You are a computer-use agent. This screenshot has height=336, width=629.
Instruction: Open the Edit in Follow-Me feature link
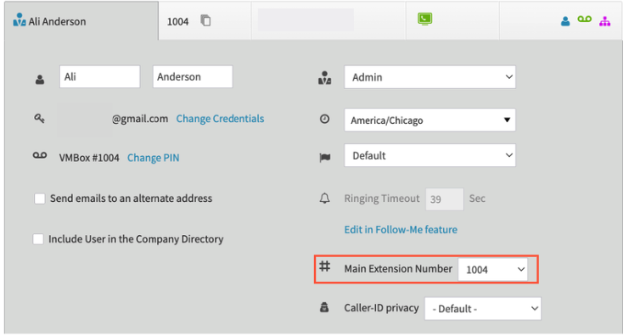[401, 229]
